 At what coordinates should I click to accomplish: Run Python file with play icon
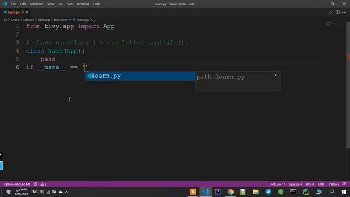pos(330,13)
